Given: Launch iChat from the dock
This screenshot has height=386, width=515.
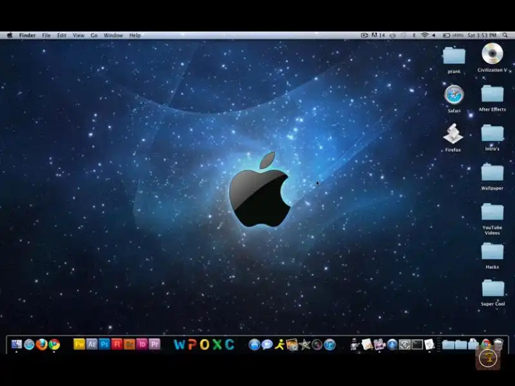Looking at the screenshot, I should click(x=267, y=344).
